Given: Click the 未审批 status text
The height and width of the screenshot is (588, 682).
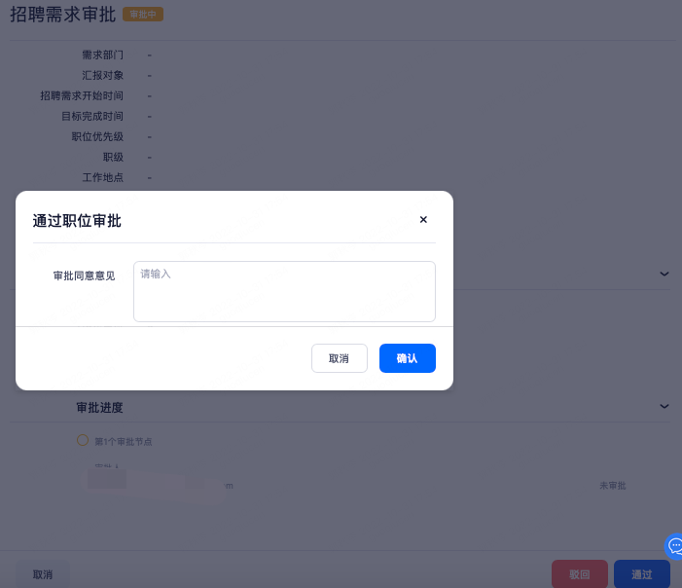Looking at the screenshot, I should 612,485.
